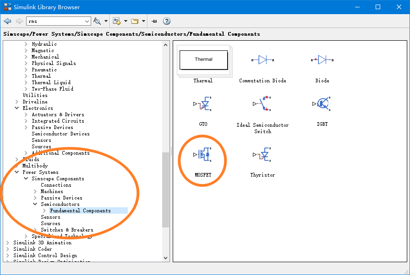Open the search history combo box arrow
The width and height of the screenshot is (410, 275).
pyautogui.click(x=87, y=21)
